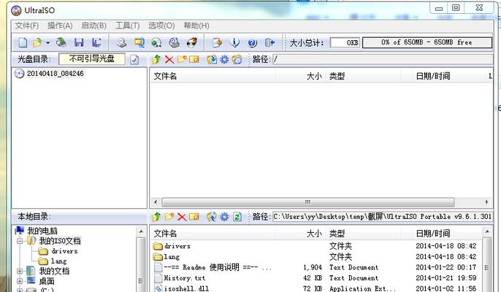Viewport: 501px width, 292px height.
Task: Click the Up arrow in the 本地目录 toolbar
Action: (156, 217)
